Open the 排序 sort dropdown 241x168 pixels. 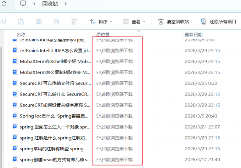[x=101, y=22]
